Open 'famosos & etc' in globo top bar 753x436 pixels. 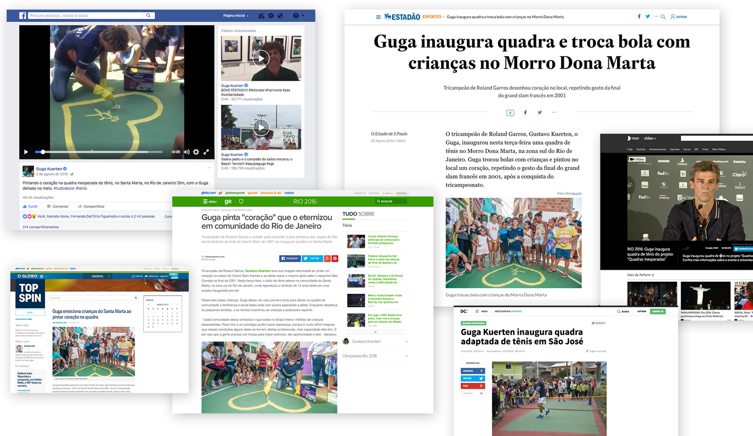point(271,193)
